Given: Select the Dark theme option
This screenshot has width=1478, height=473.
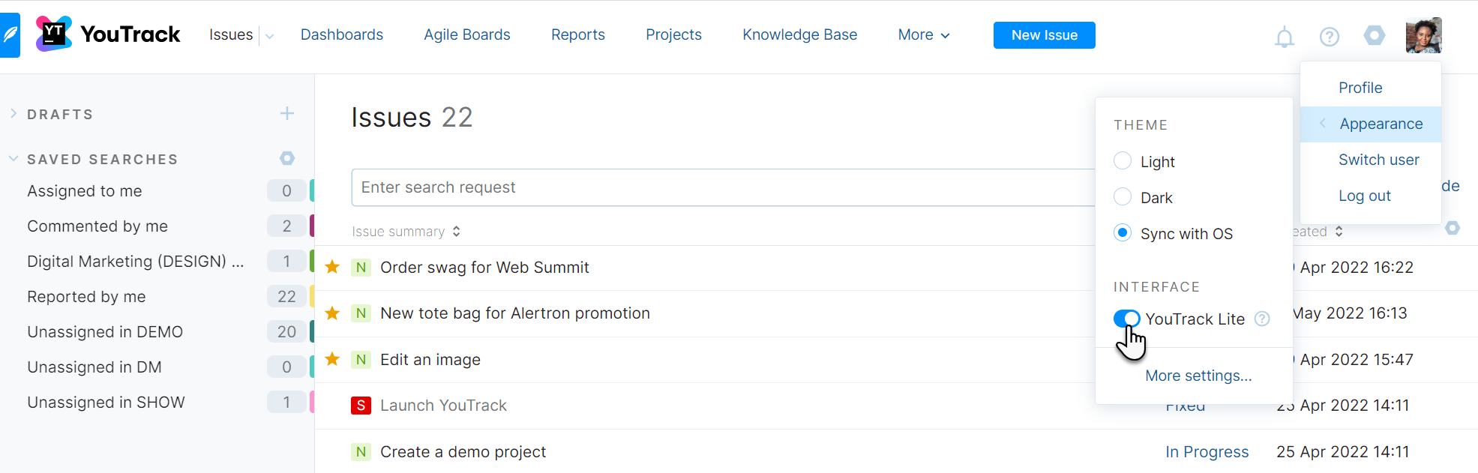Looking at the screenshot, I should [x=1123, y=197].
